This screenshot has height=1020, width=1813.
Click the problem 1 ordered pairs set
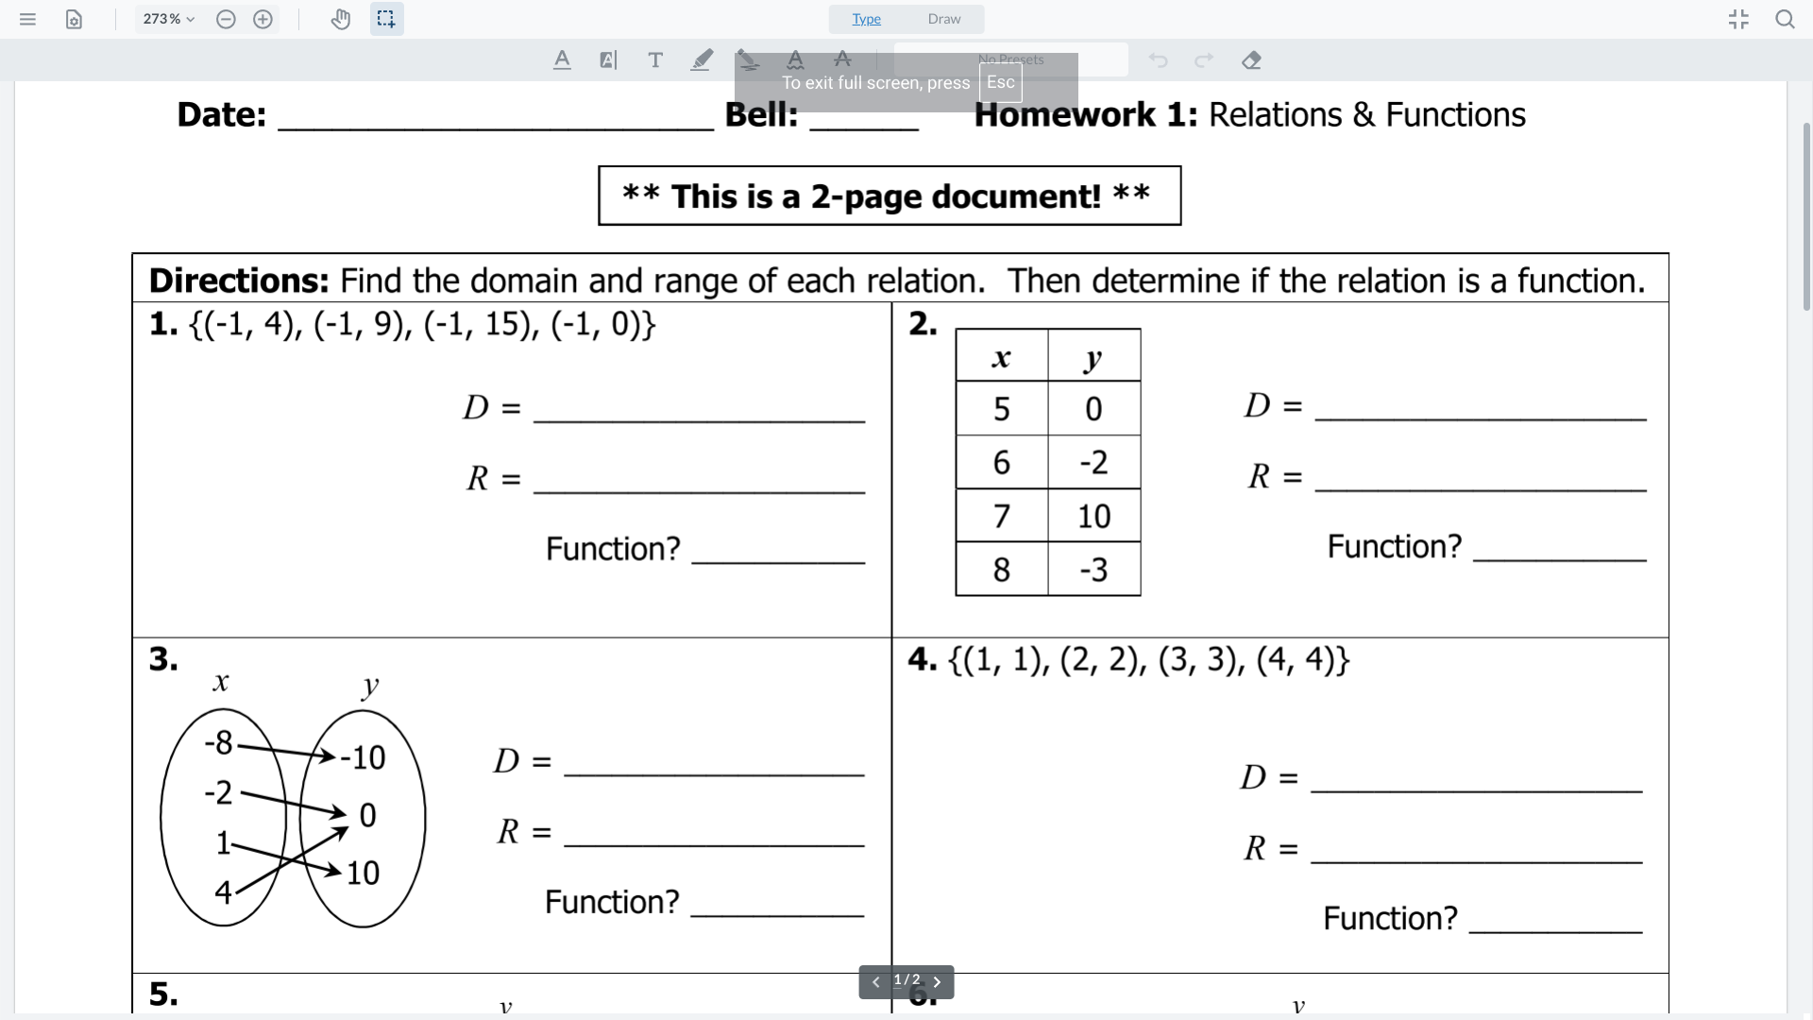421,325
